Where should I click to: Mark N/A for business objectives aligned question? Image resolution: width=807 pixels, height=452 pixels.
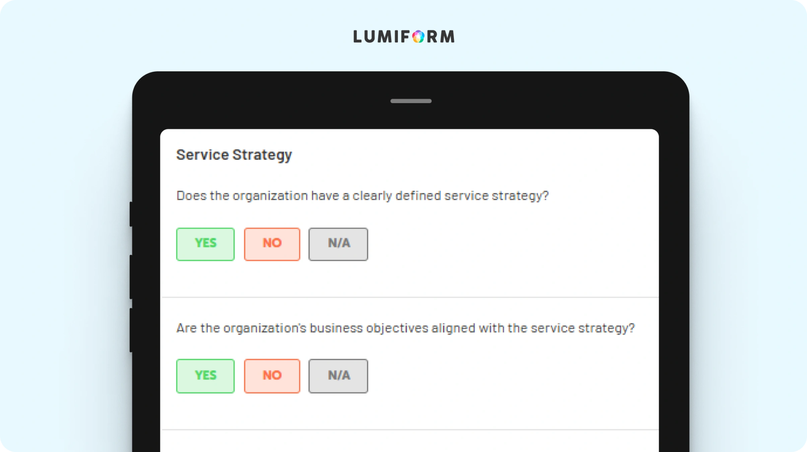point(338,376)
